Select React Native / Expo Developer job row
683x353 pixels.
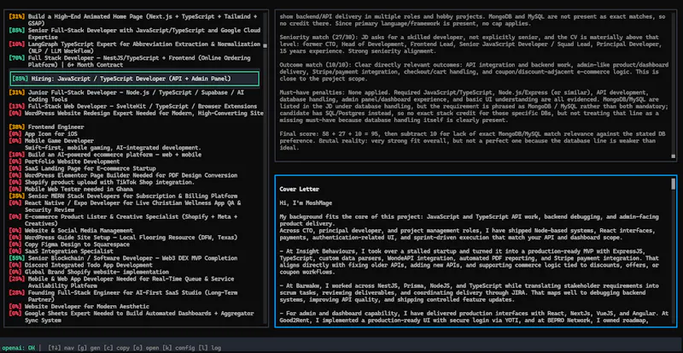[125, 206]
